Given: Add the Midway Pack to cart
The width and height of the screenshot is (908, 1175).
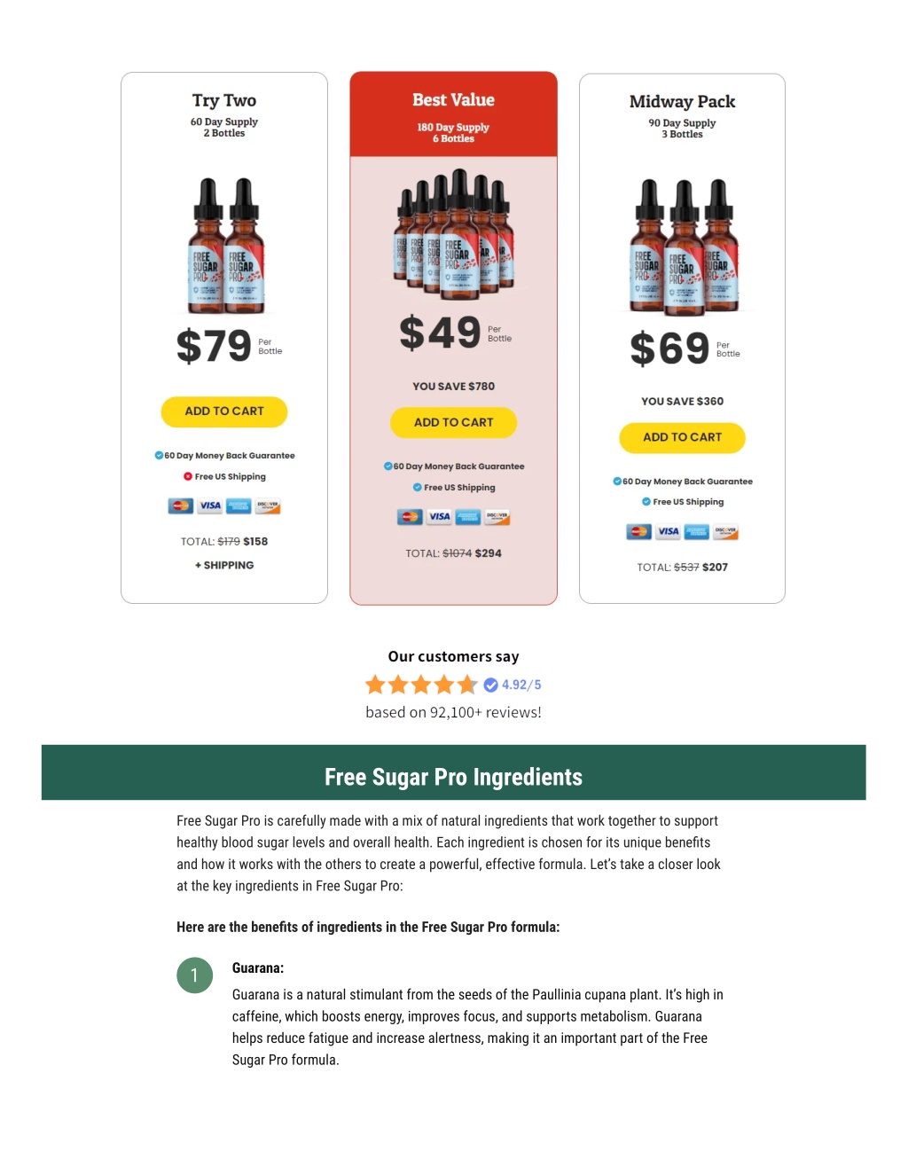Looking at the screenshot, I should point(682,437).
